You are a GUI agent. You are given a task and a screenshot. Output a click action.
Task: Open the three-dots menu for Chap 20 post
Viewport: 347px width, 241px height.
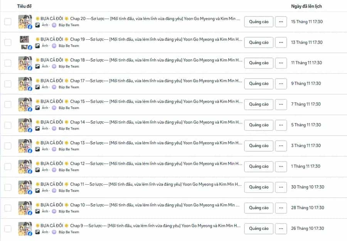[x=281, y=22]
